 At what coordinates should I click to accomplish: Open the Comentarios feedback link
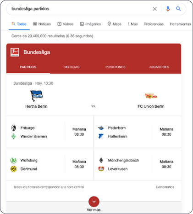point(165,187)
